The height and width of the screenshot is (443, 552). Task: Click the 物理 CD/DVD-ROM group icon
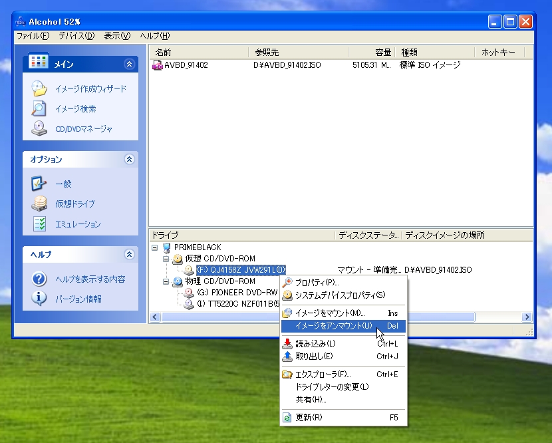pos(178,281)
